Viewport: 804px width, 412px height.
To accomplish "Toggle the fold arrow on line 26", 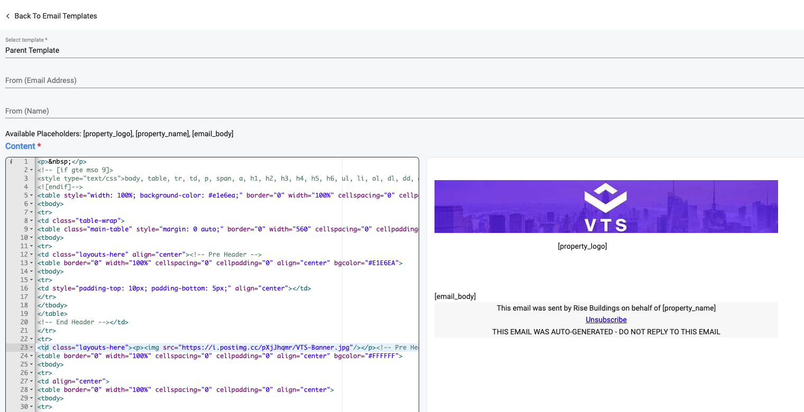I will [32, 373].
